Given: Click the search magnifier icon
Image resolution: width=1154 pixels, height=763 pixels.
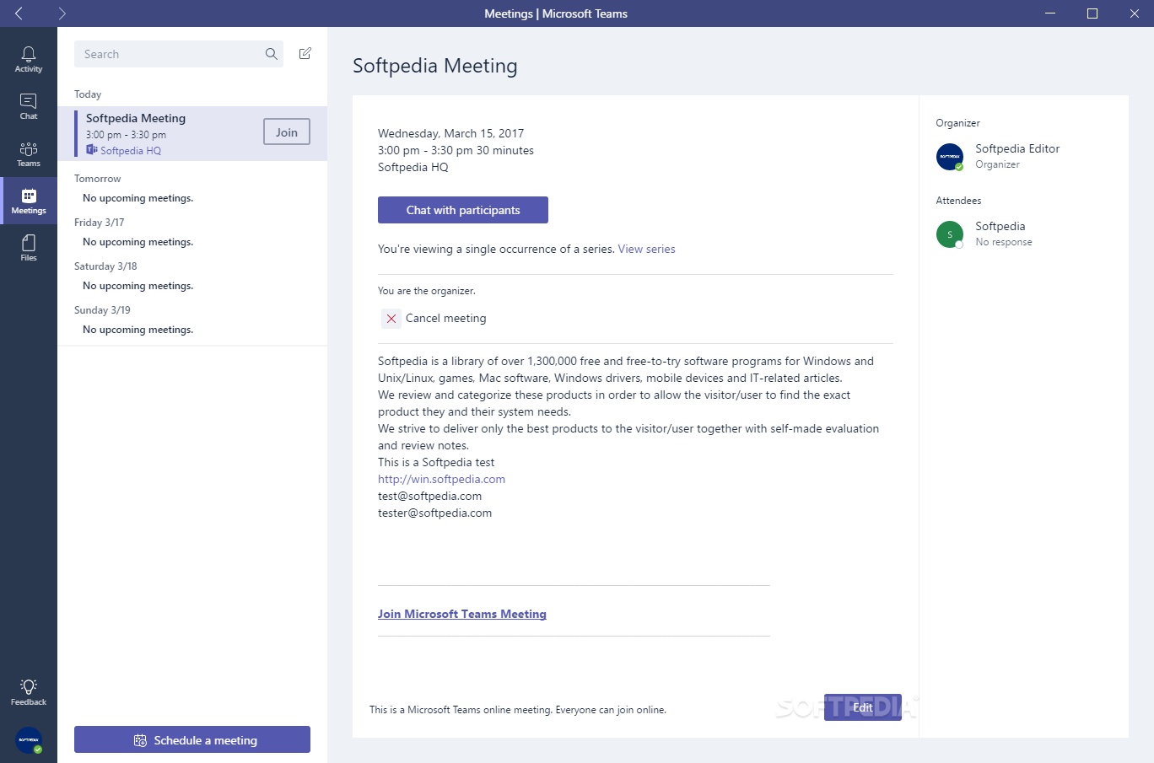Looking at the screenshot, I should point(271,54).
